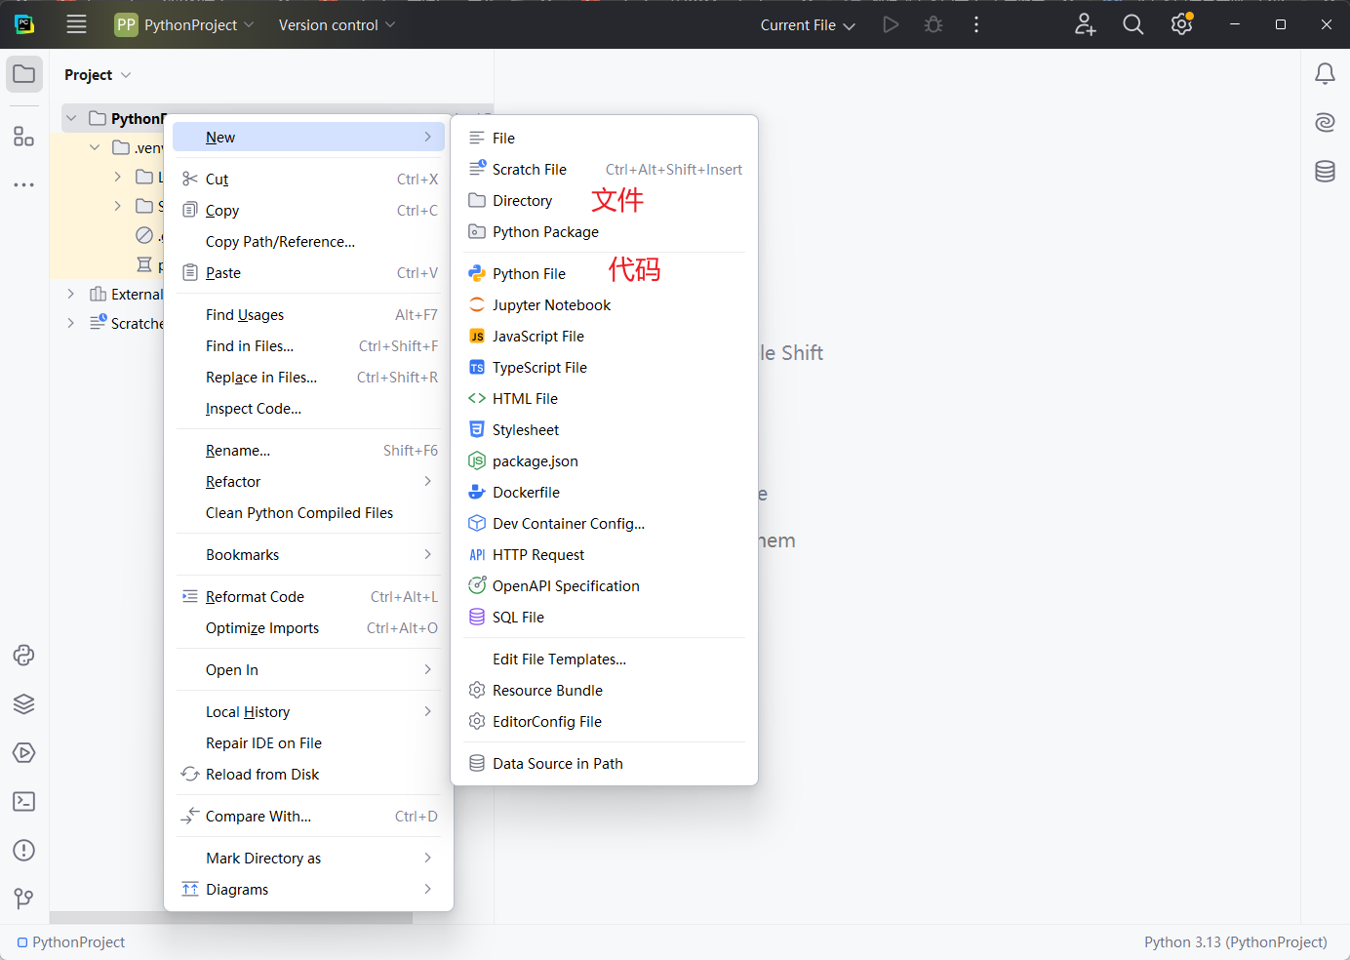
Task: Run the current file
Action: tap(891, 24)
